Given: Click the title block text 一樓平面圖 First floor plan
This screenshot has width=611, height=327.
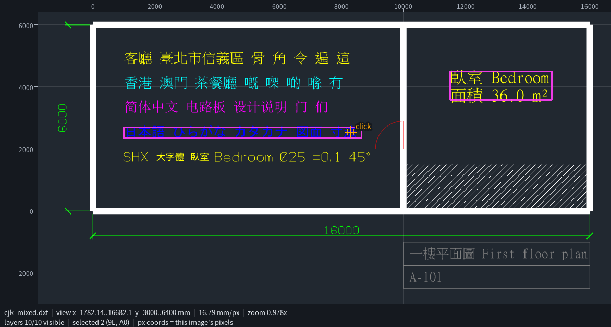Looking at the screenshot, I should point(499,254).
